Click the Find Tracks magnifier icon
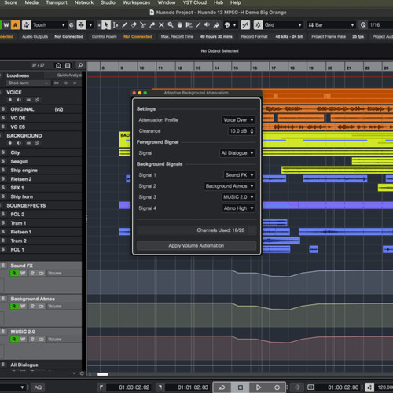This screenshot has height=393, width=393. [80, 65]
